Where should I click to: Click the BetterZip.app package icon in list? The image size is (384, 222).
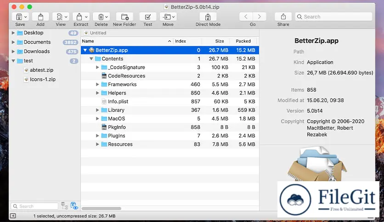[91, 50]
